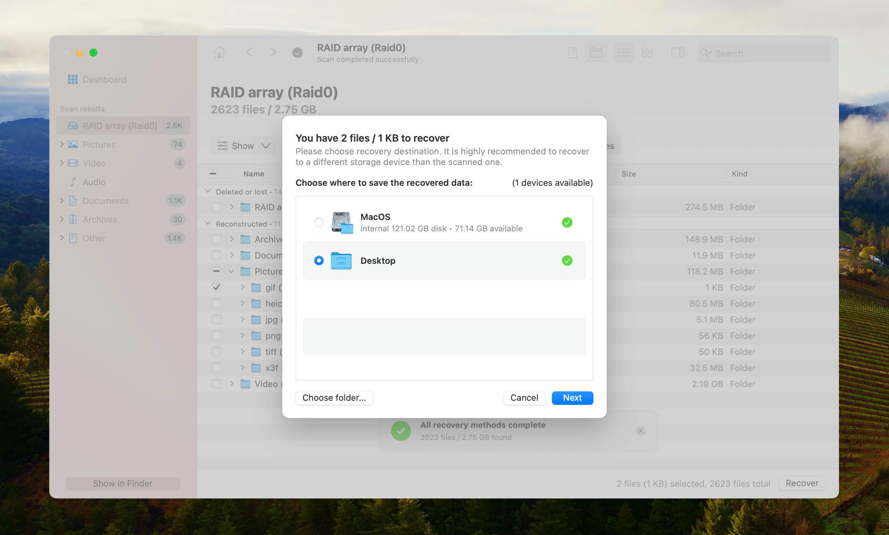The width and height of the screenshot is (889, 535).
Task: Switch to list view in the toolbar
Action: 623,53
